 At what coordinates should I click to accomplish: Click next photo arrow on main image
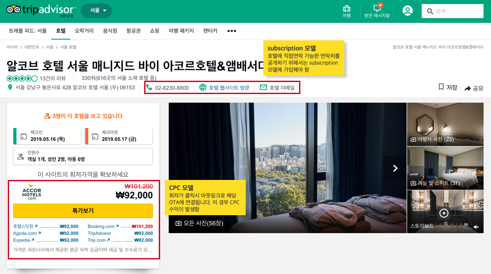tap(395, 168)
